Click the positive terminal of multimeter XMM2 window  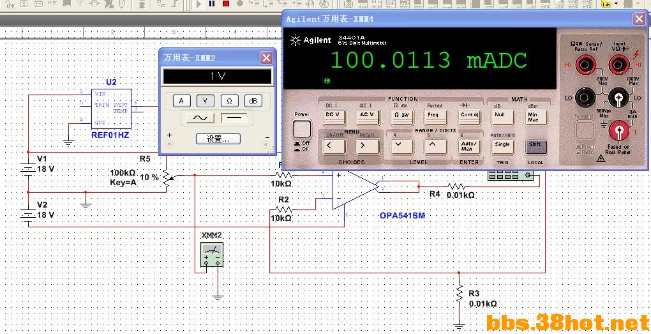169,144
